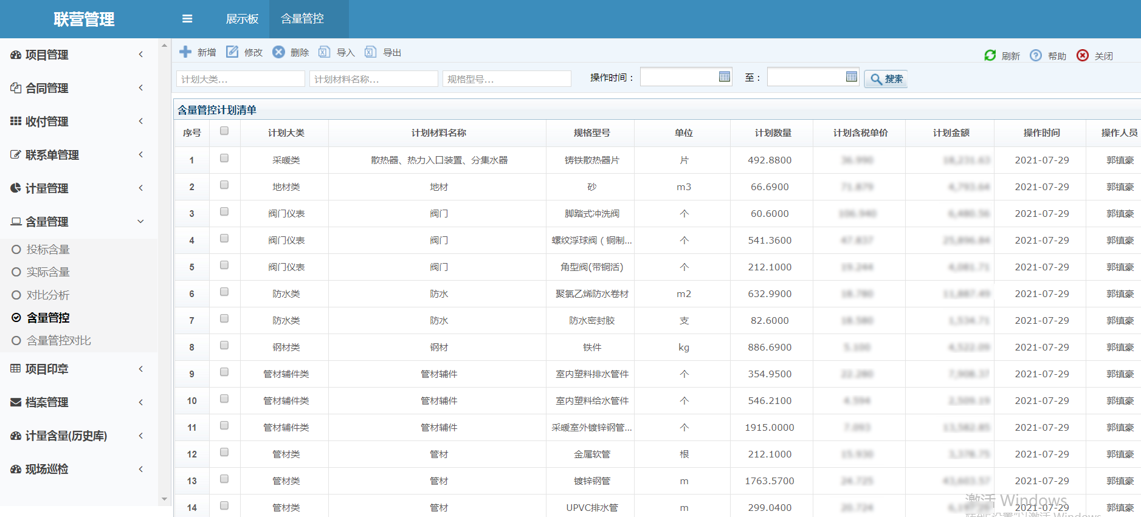Tick the select-all header checkbox

click(224, 131)
